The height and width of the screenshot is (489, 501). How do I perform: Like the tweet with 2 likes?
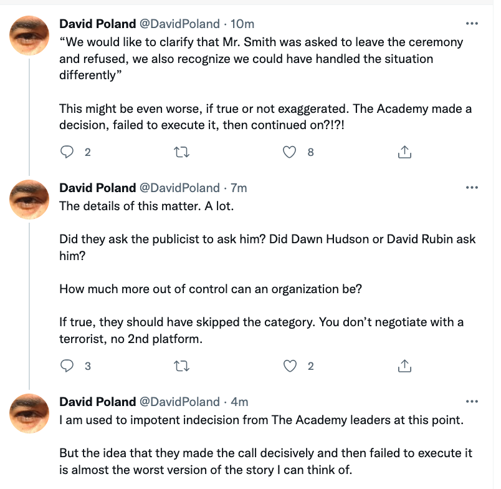tap(289, 366)
